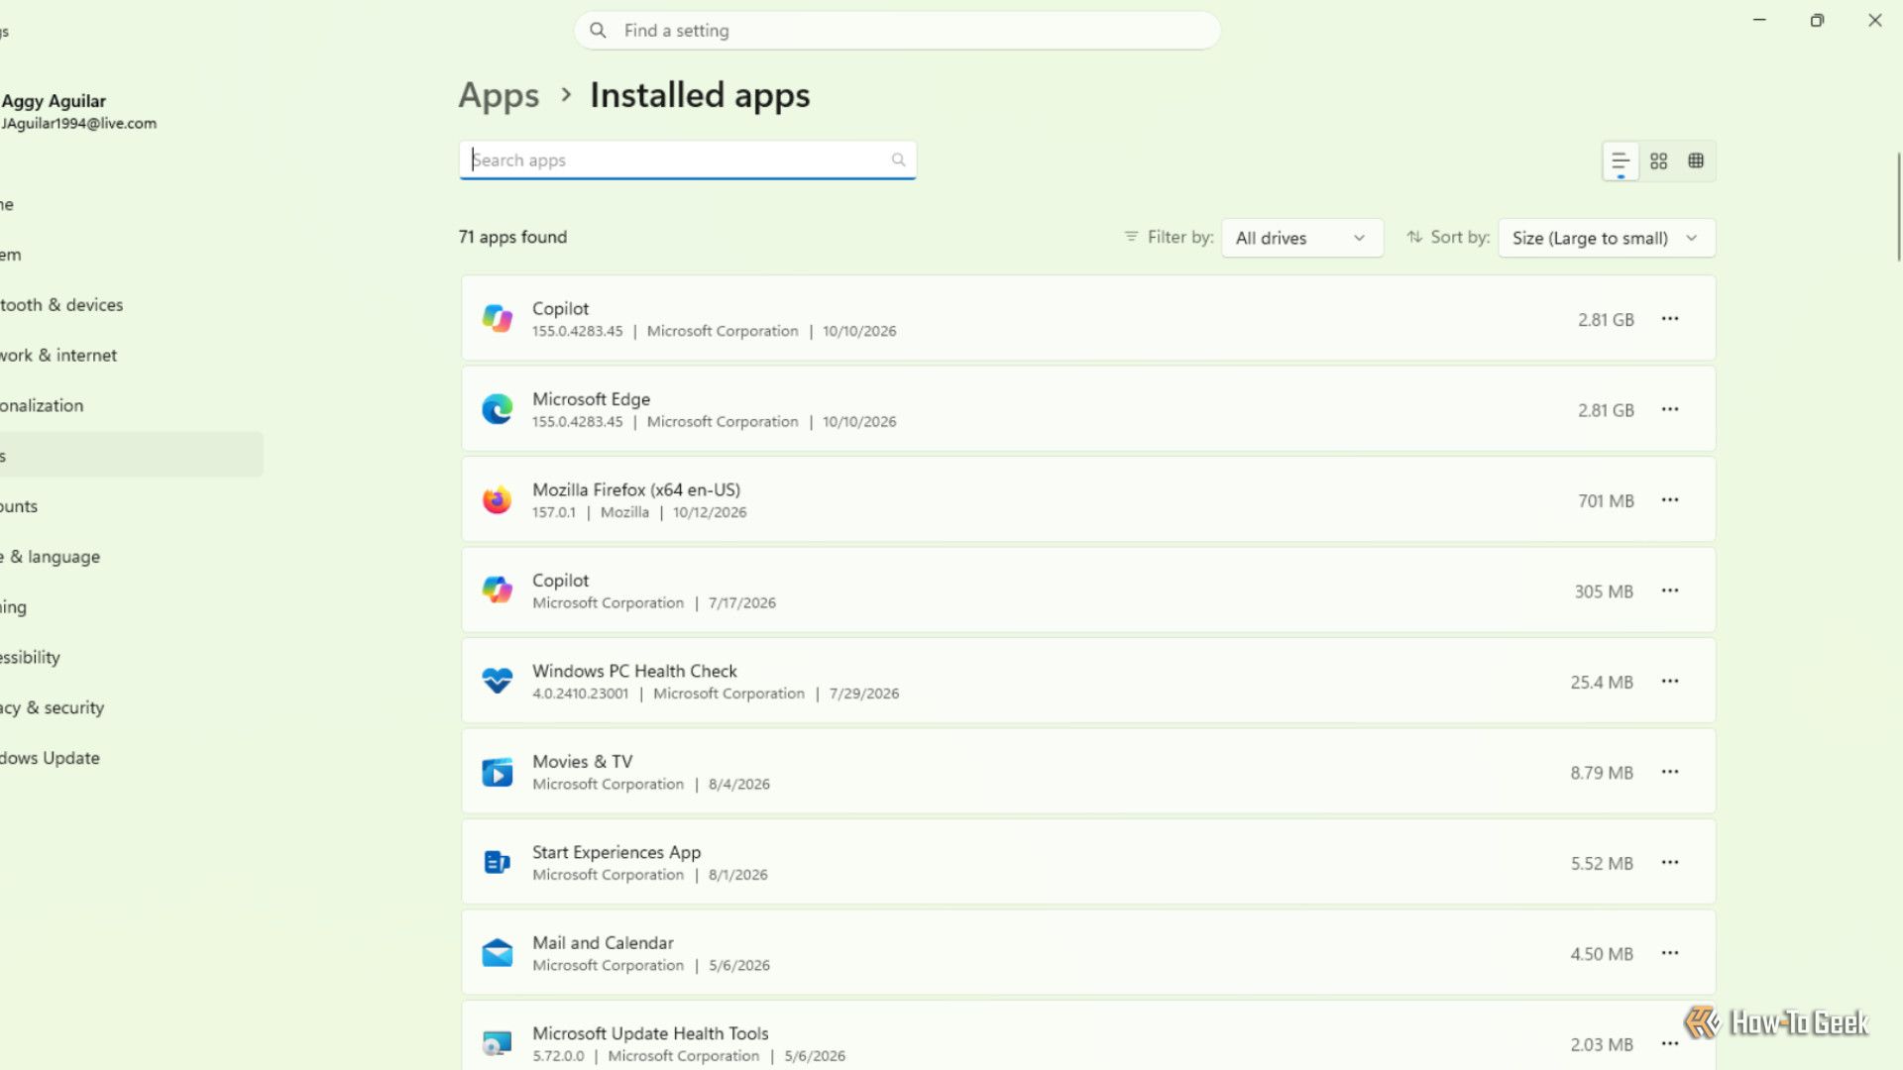Go back to Apps breadcrumb
1903x1070 pixels.
pos(499,95)
